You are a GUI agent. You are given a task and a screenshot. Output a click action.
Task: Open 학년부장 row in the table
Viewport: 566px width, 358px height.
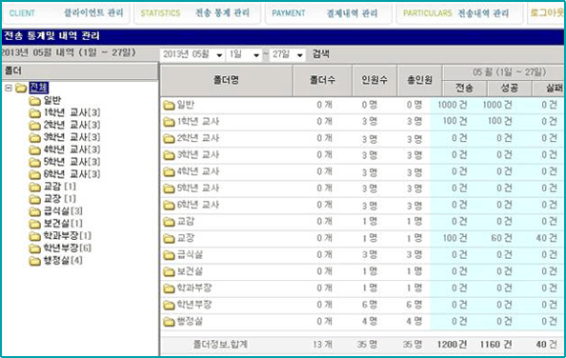click(x=363, y=305)
